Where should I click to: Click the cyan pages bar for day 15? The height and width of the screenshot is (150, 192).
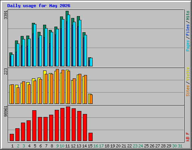coord(91,62)
